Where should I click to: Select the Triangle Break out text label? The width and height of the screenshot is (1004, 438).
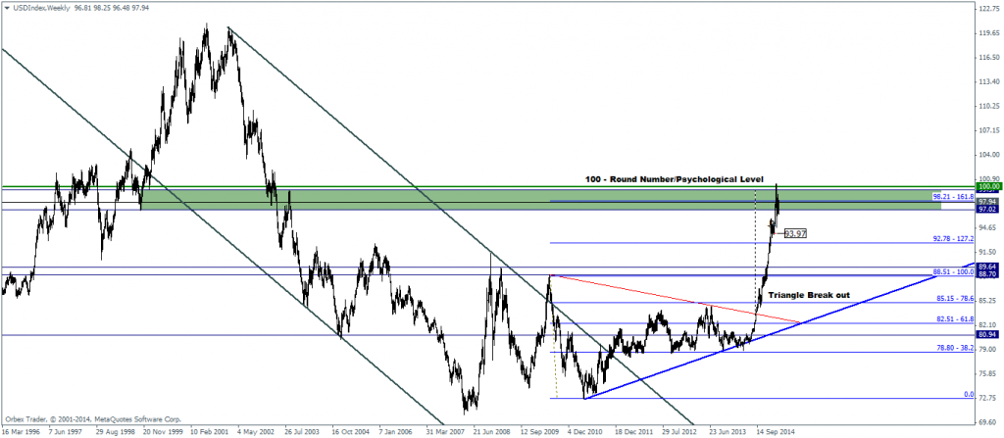click(x=809, y=295)
